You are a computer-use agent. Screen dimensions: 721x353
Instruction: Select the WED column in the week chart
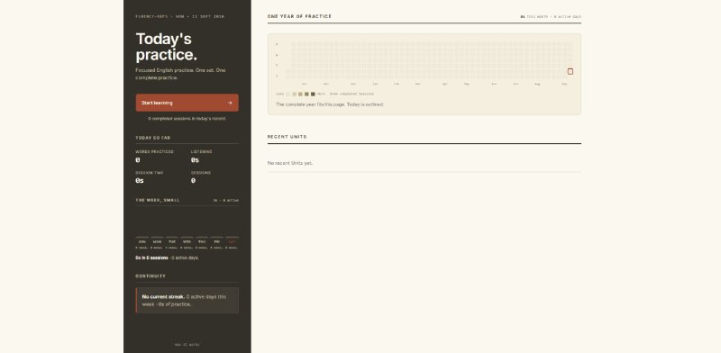[x=187, y=242]
